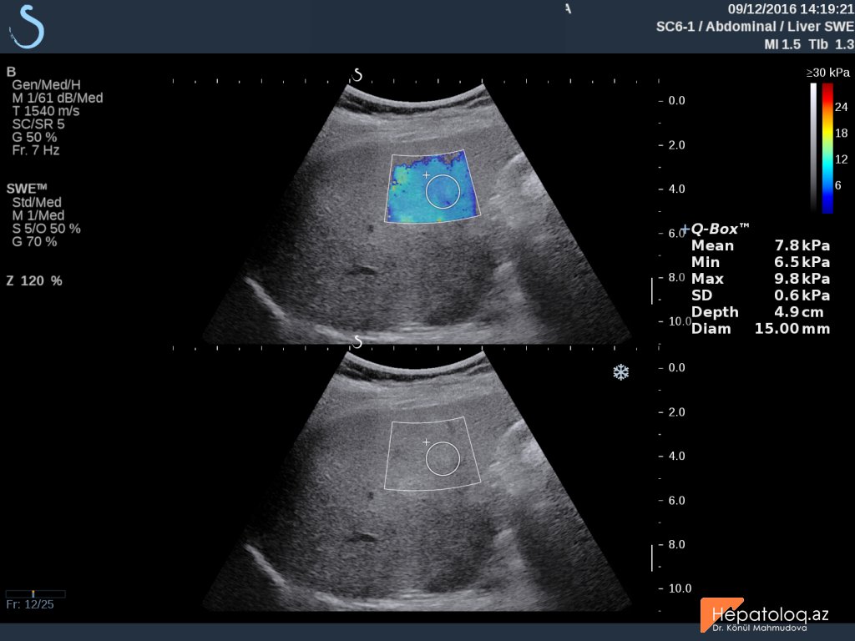
Task: Click the 'T 1540 m/s' setting
Action: 46,111
